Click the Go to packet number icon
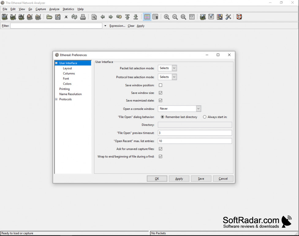 119,17
